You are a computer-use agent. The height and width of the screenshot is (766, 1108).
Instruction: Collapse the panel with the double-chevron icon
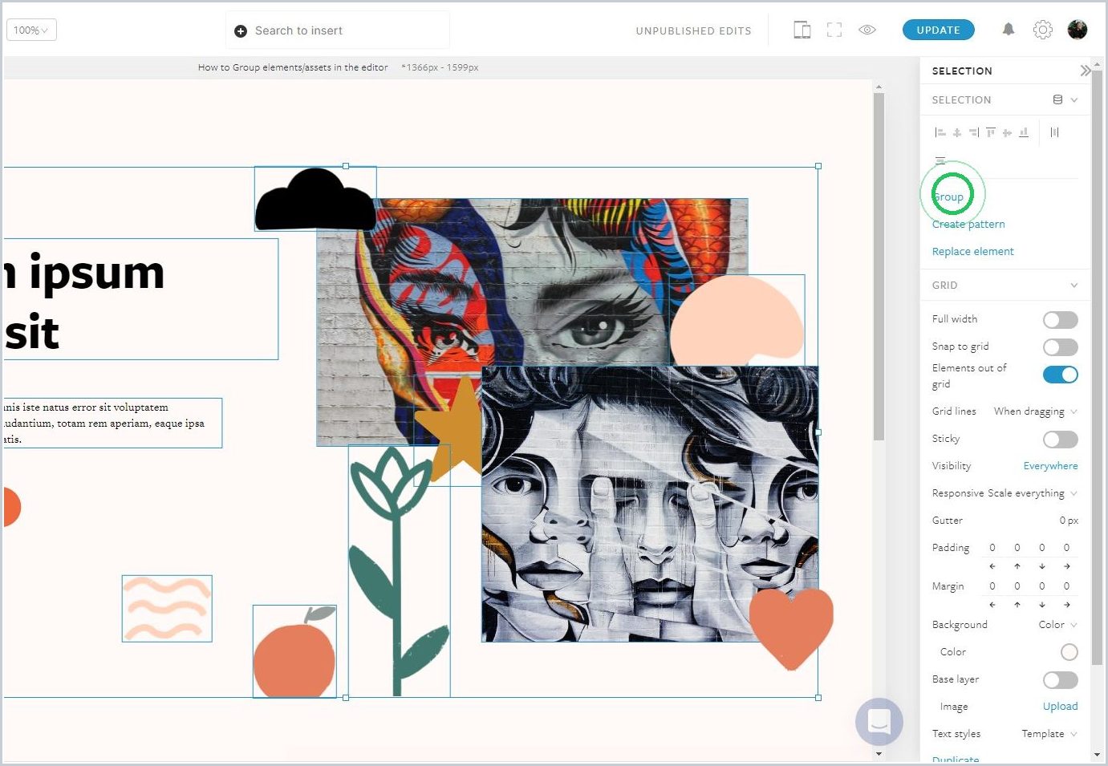(1085, 71)
